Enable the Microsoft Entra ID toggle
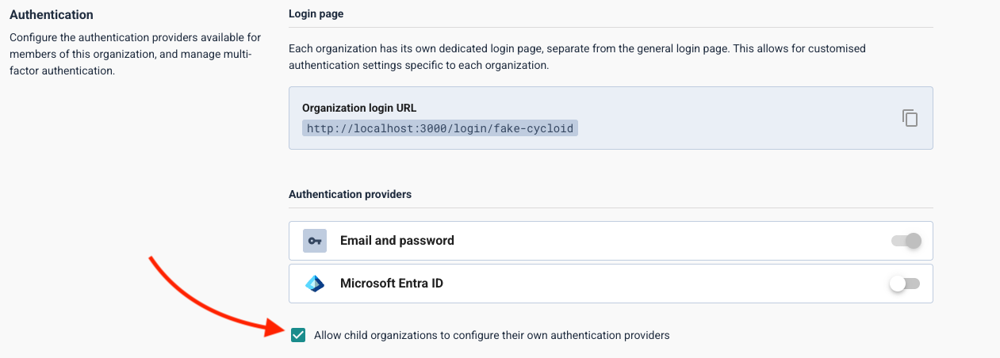The width and height of the screenshot is (1000, 358). 905,284
